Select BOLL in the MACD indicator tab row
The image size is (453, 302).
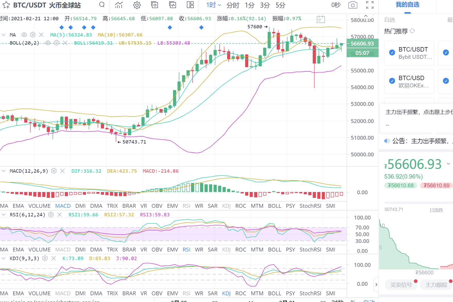pos(275,206)
